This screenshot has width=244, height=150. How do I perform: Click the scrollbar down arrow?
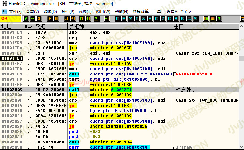[241, 147]
